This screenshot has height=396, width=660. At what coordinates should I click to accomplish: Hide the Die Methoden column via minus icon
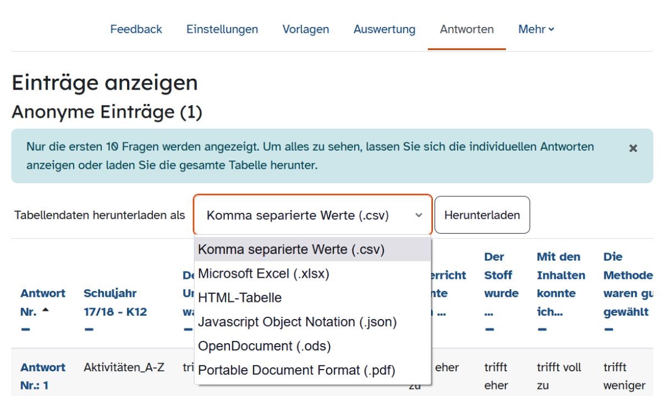point(609,330)
